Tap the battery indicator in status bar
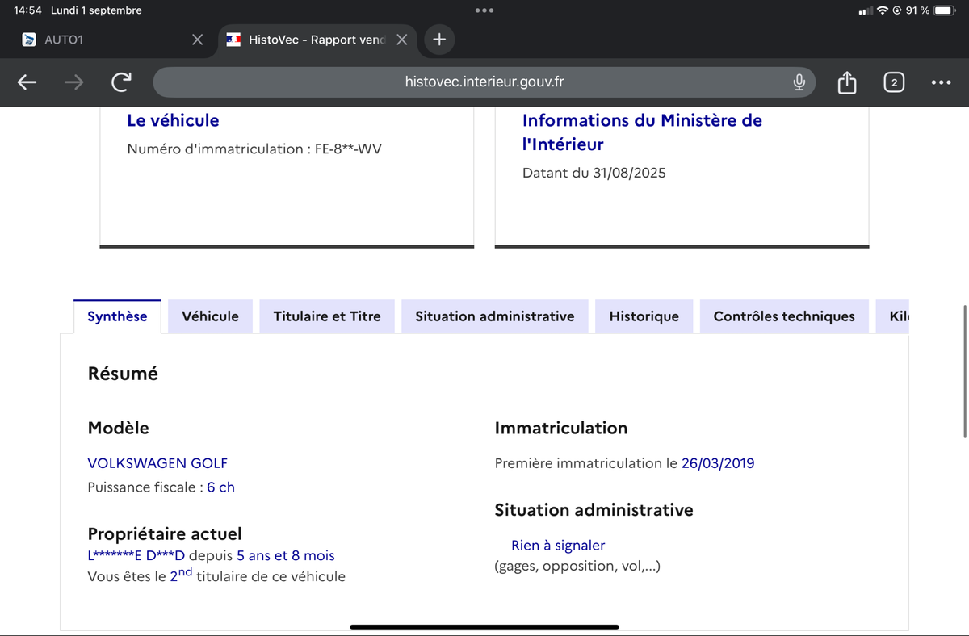Screen dimensions: 969x636 point(944,10)
